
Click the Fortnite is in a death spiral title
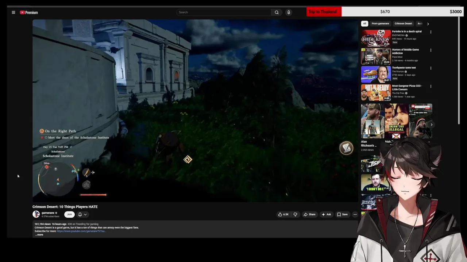coord(406,32)
